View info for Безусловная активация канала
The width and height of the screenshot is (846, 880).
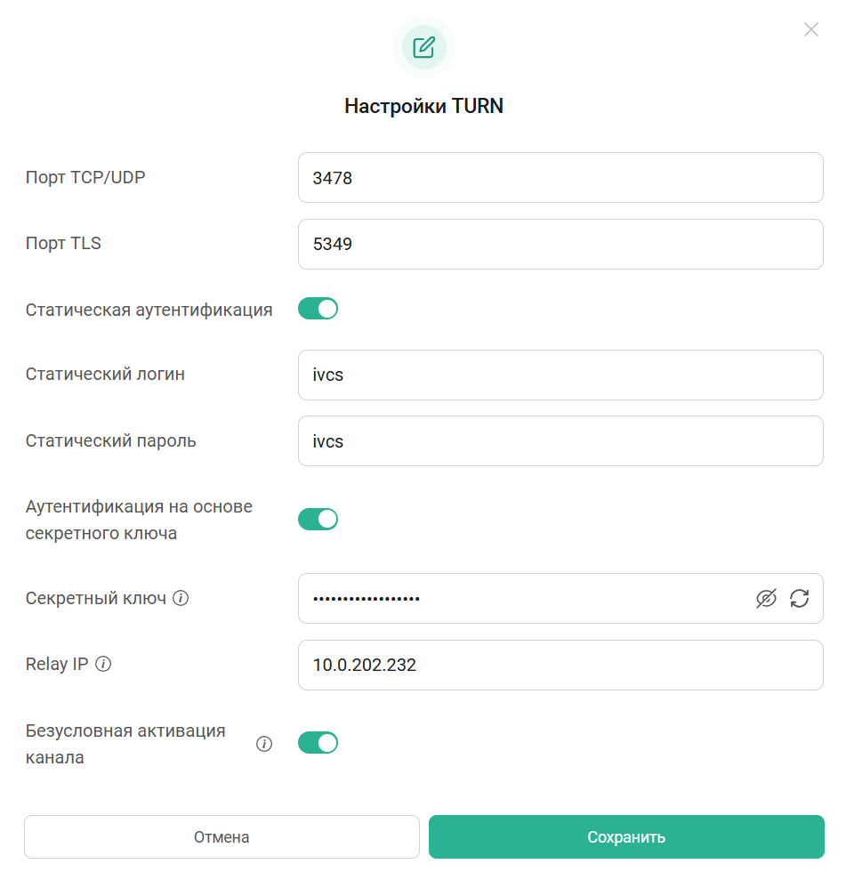tap(264, 744)
